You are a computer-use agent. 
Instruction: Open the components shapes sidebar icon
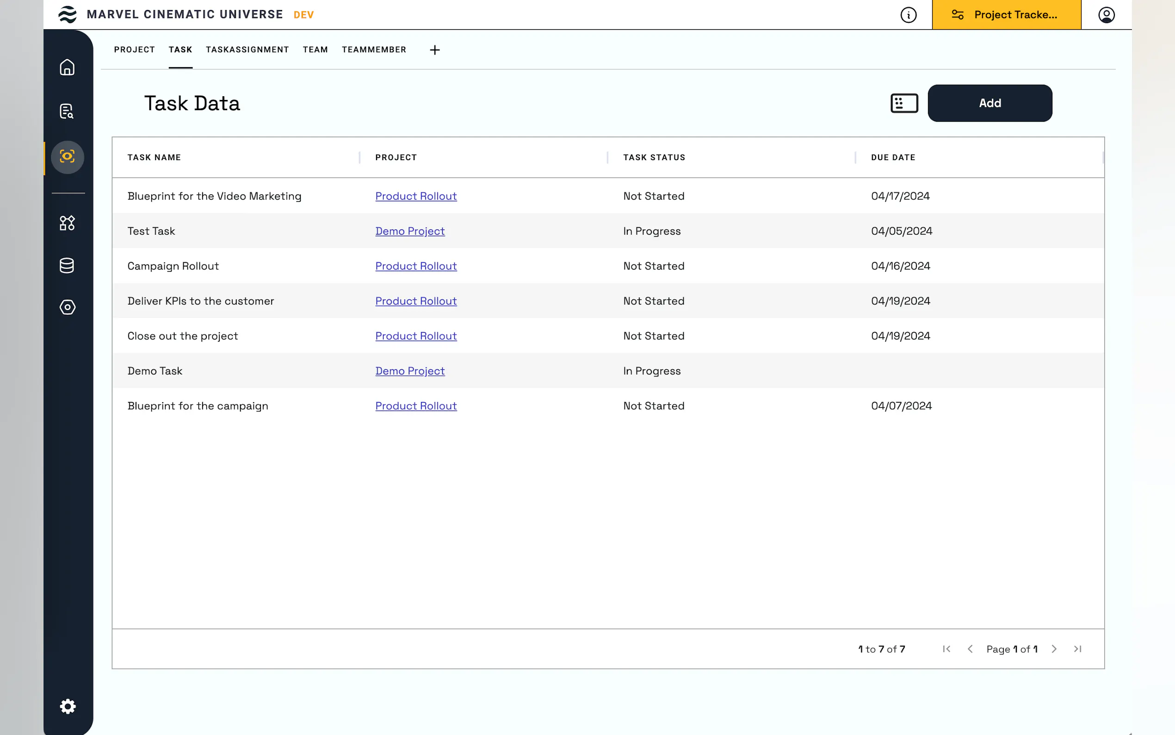[67, 223]
